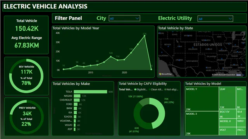This screenshot has height=139, width=248.
Task: Select the MODEL X treemap tile
Action: click(x=227, y=123)
